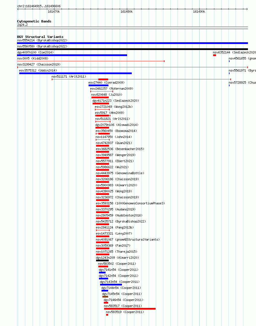This screenshot has width=256, height=326.
Task: Select nsv3236972 (Chaisson2019) label
Action: click(x=117, y=197)
